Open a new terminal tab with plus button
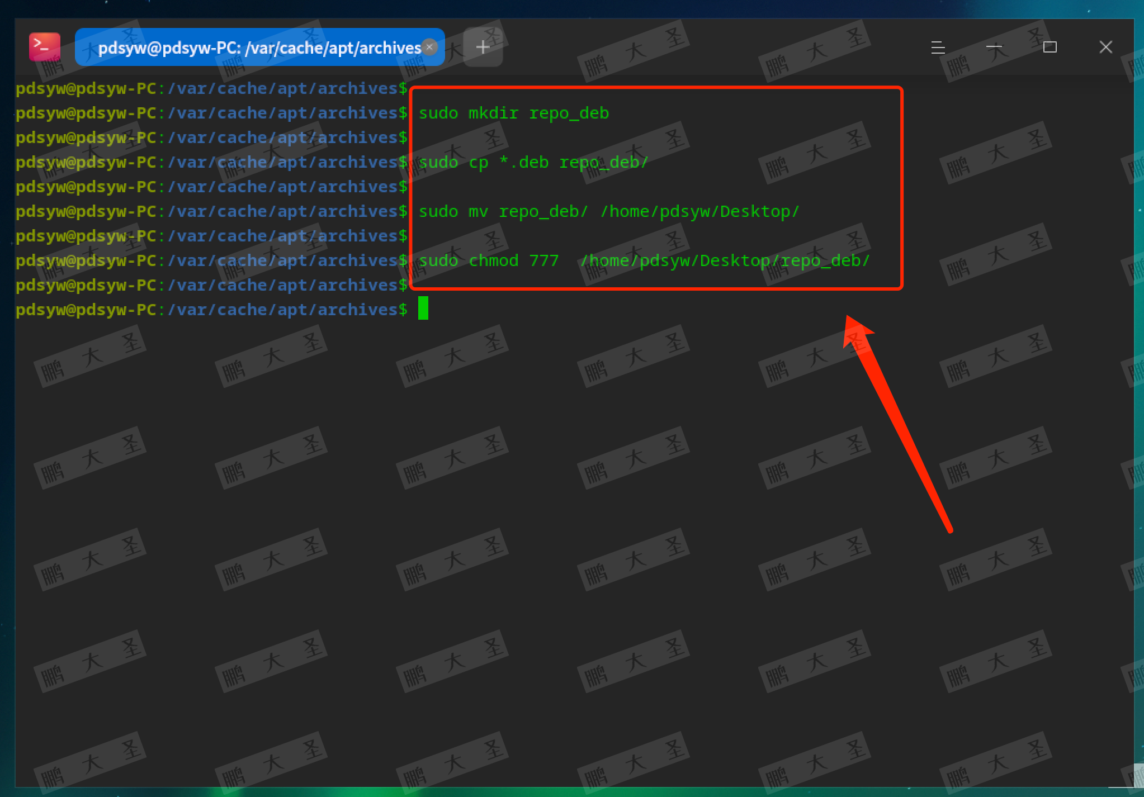 click(x=483, y=47)
